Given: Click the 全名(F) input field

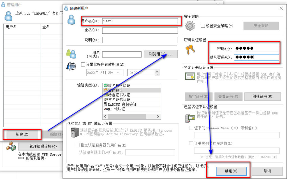Looking at the screenshot, I should pos(140,30).
